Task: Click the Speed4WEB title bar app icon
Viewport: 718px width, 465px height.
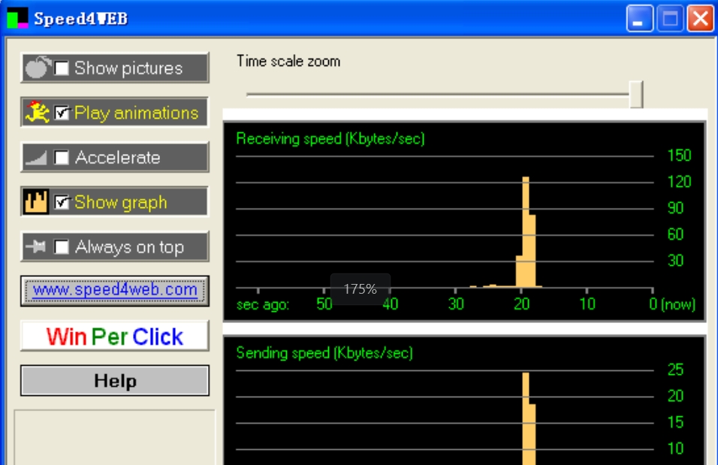Action: click(17, 18)
